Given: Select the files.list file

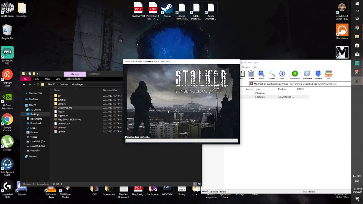Looking at the screenshot, I should (x=62, y=112).
